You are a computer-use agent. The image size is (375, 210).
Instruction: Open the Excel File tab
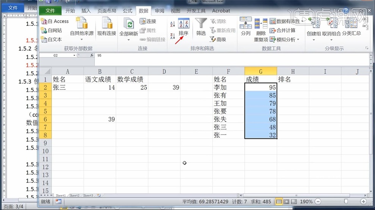tap(50, 11)
